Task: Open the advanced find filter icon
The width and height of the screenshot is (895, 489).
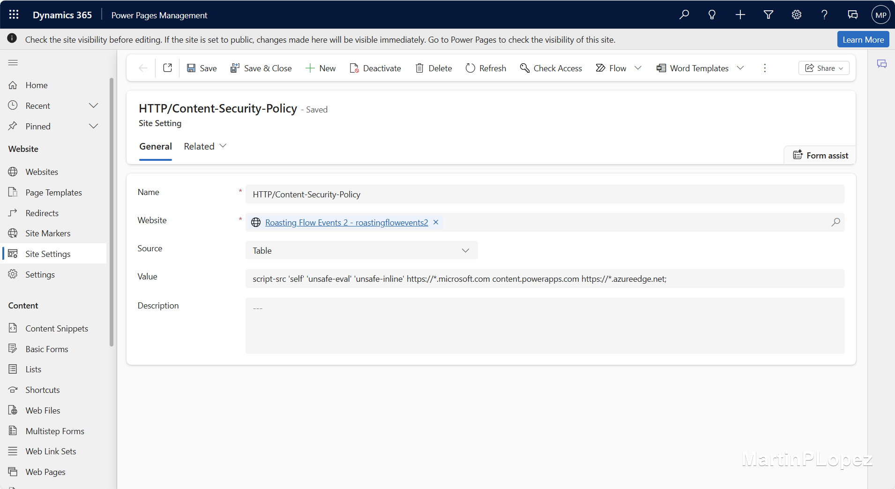Action: click(768, 15)
